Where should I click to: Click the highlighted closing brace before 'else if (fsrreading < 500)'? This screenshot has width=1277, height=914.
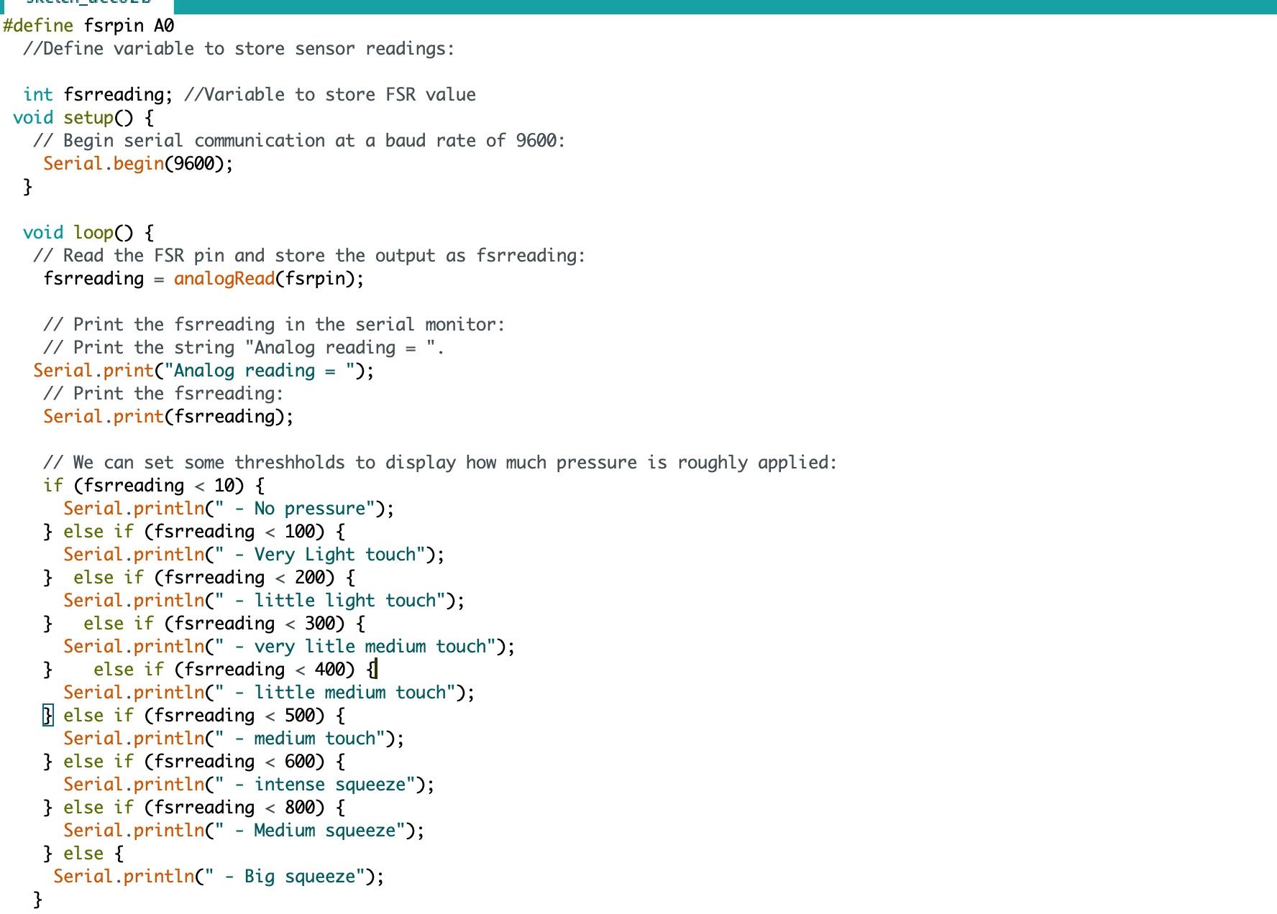(47, 716)
